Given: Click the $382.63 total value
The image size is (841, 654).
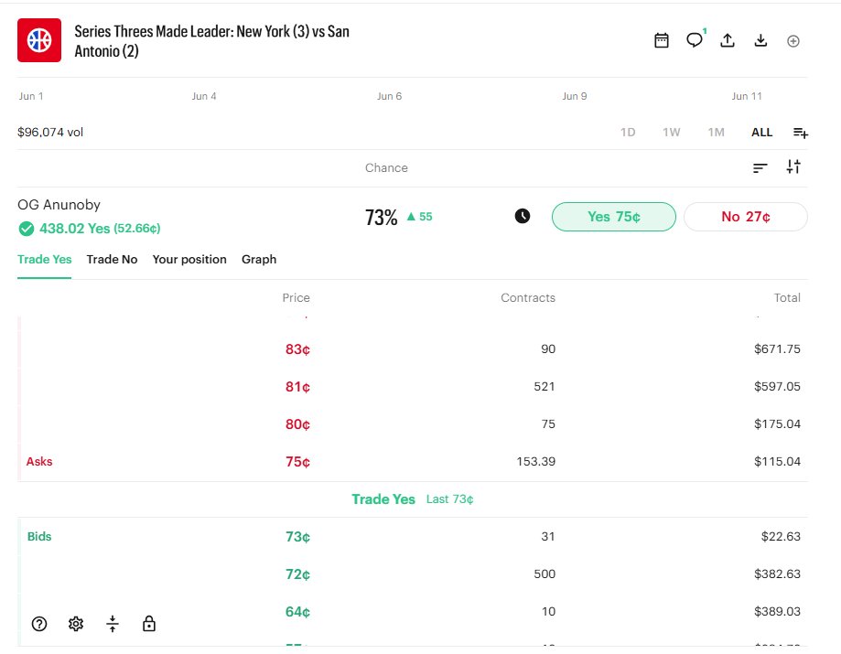Looking at the screenshot, I should [777, 574].
